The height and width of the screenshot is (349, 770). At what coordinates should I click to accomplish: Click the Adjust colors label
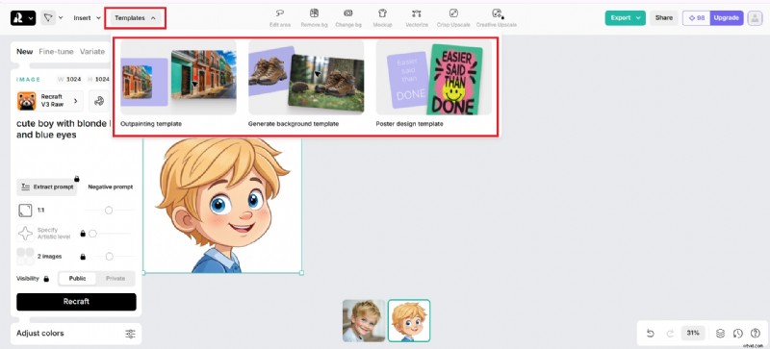tap(40, 334)
